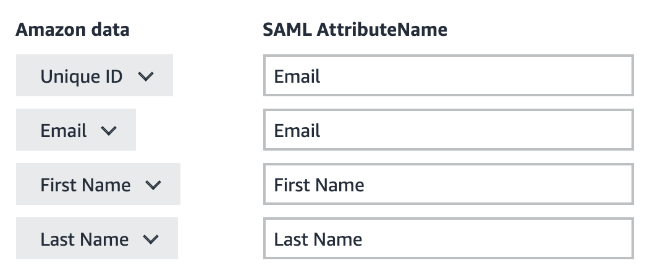
Task: Click the chevron arrow beside First Name
Action: 153,185
